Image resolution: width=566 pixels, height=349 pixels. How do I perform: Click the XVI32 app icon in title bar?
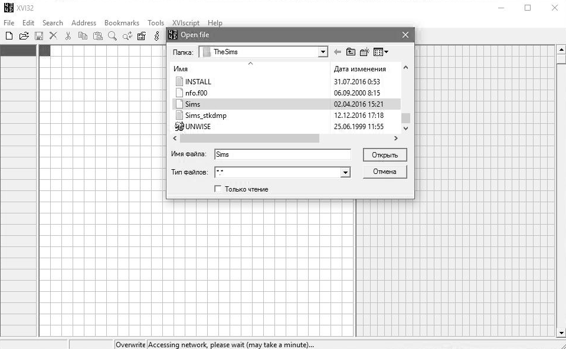[8, 8]
